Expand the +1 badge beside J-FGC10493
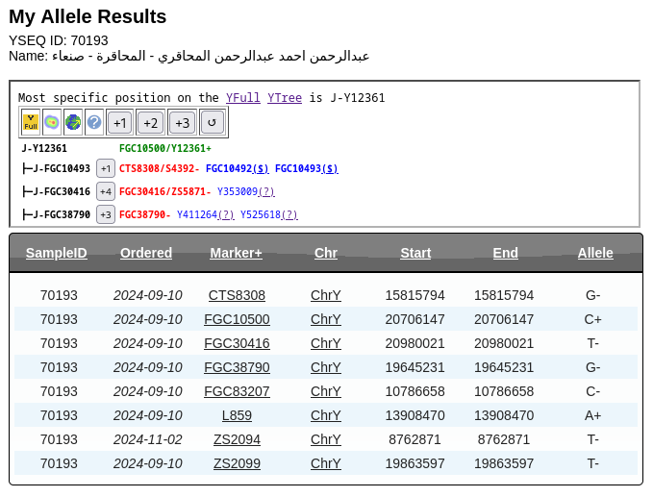This screenshot has width=653, height=497. click(x=106, y=168)
